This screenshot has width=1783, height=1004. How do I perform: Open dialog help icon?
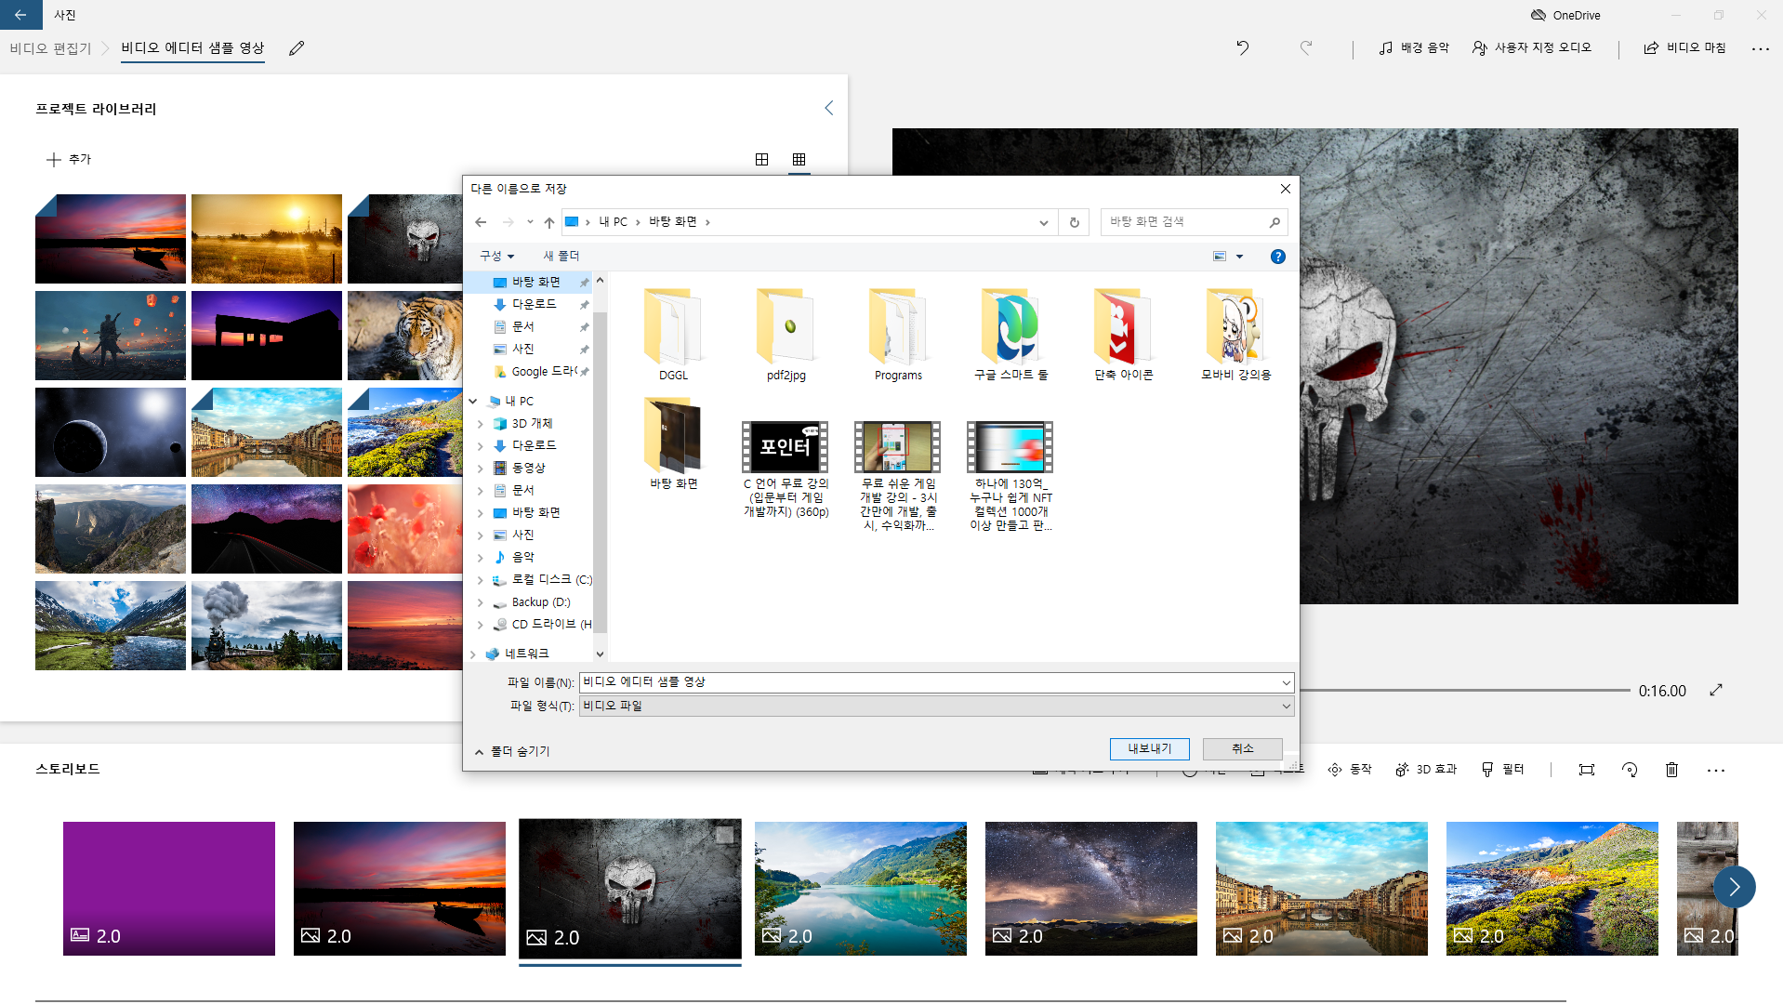click(1278, 256)
